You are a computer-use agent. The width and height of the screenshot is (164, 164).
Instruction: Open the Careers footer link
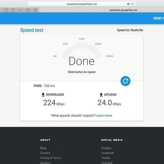click(45, 153)
